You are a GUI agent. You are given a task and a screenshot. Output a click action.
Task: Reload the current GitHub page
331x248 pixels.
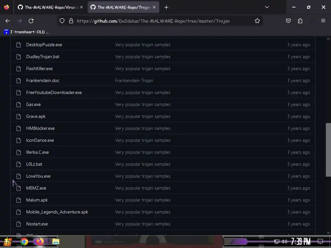coord(31,21)
